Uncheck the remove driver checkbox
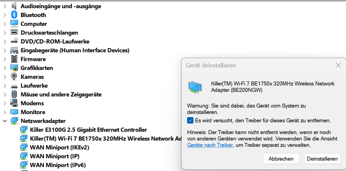Screen dimensions: 346x171 tap(190, 121)
